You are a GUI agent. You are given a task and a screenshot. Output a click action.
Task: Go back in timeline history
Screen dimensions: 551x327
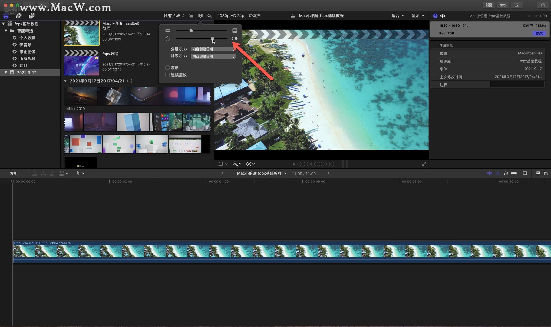tap(222, 173)
